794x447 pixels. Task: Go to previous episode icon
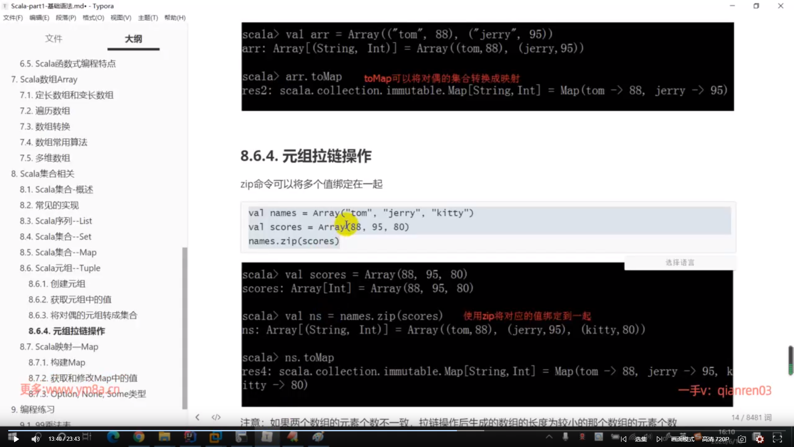coord(624,439)
